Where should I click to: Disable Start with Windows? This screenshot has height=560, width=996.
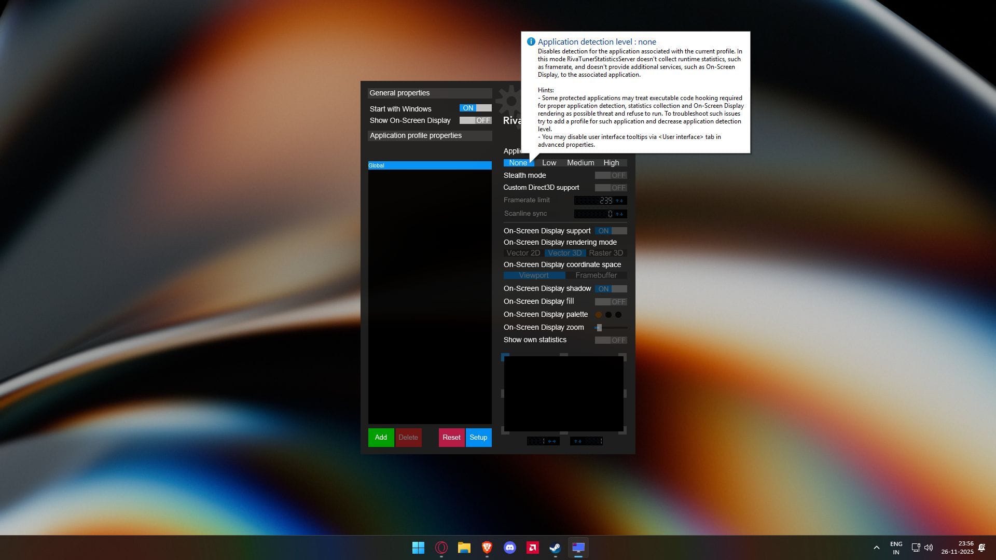[475, 108]
